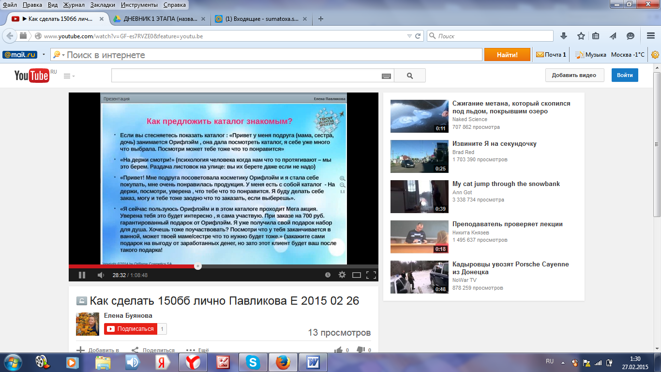
Task: Open on-screen keyboard icon in YouTube search
Action: tap(386, 76)
